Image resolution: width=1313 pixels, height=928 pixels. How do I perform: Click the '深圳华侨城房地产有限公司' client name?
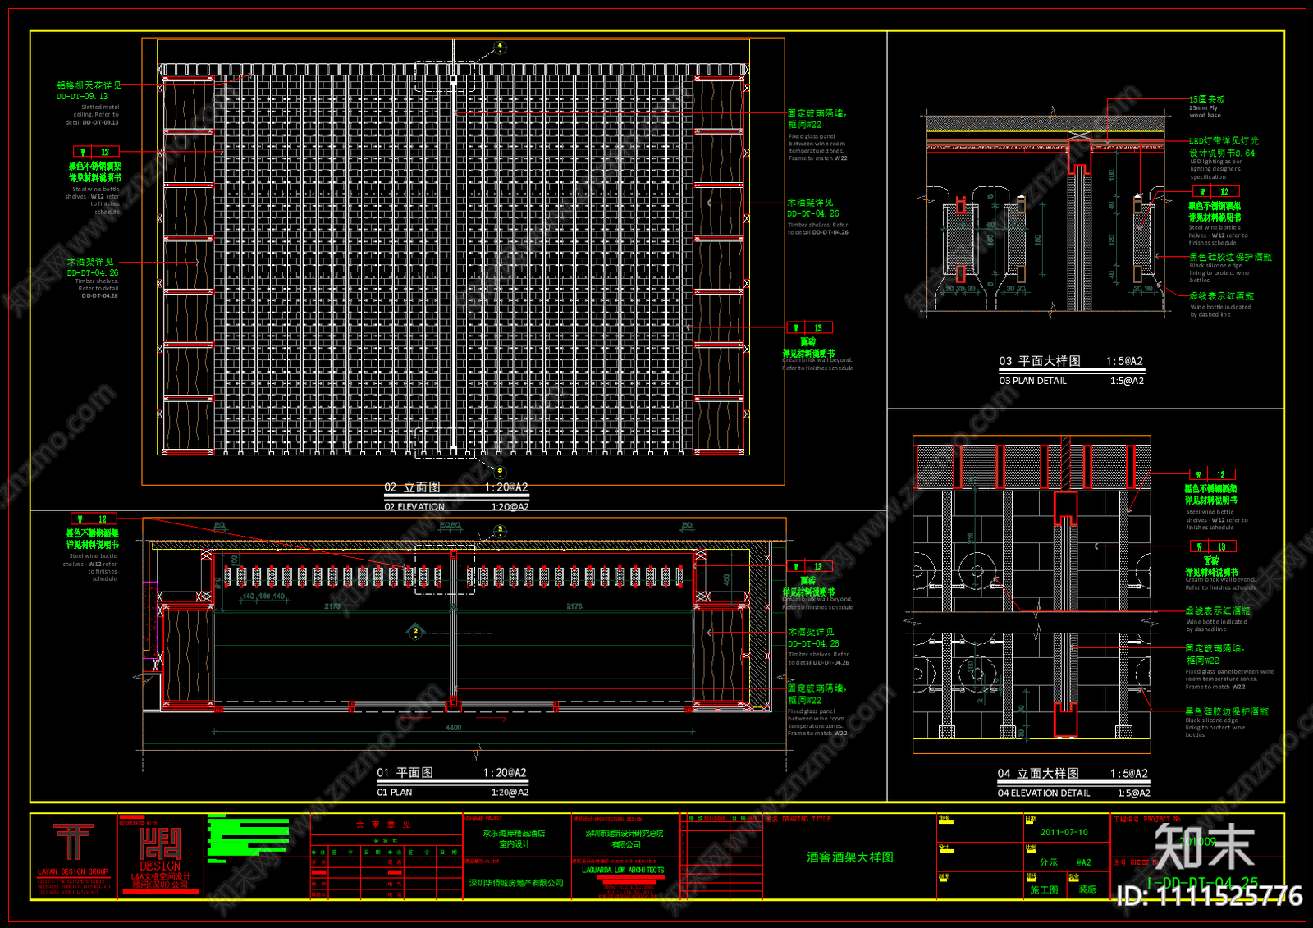pyautogui.click(x=516, y=884)
